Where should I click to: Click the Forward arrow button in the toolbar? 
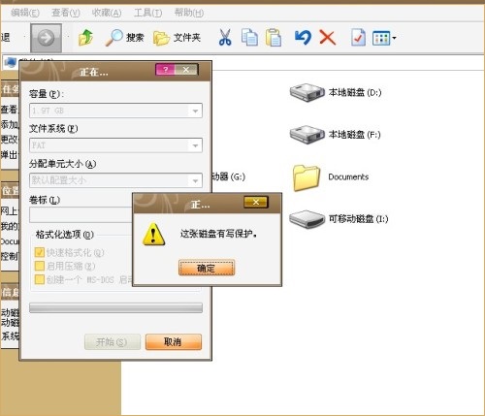[46, 38]
